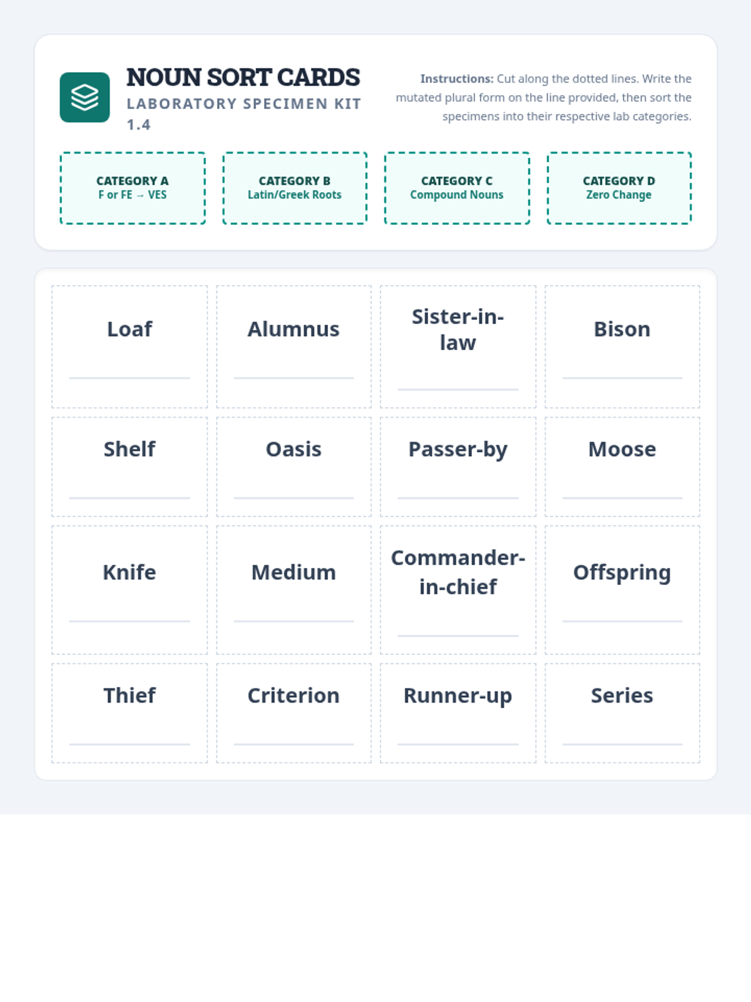
Task: Click the blank line under Thief
Action: (130, 744)
